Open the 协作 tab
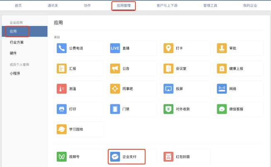Viewport: 271px width, 167px height. (87, 5)
